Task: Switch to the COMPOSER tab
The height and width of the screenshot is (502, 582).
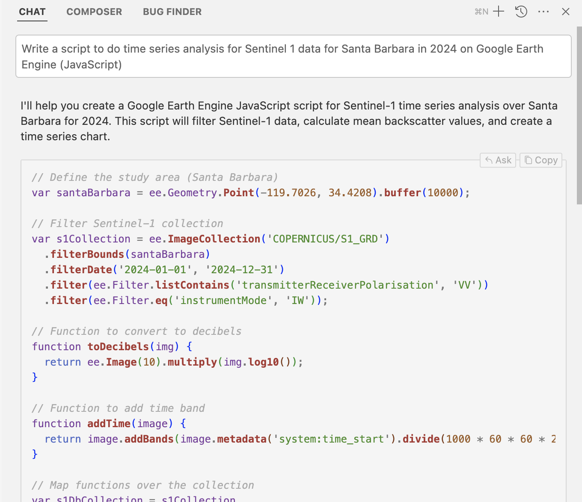Action: tap(94, 12)
